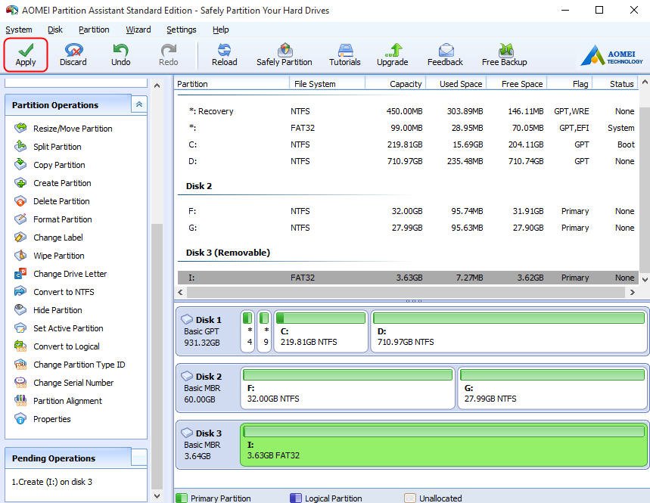
Task: Send feedback via Feedback icon
Action: tap(445, 54)
